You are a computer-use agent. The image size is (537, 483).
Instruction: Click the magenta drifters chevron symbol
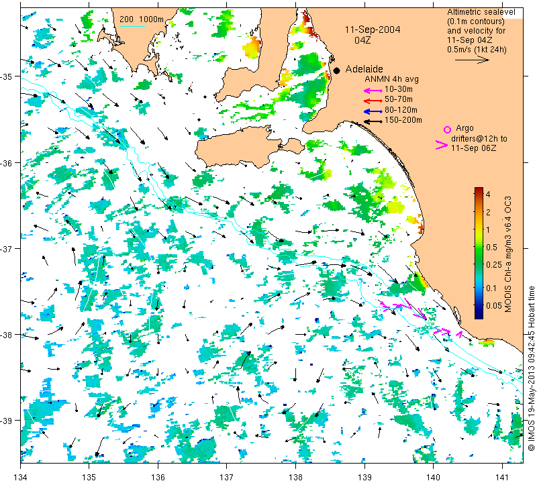(441, 145)
